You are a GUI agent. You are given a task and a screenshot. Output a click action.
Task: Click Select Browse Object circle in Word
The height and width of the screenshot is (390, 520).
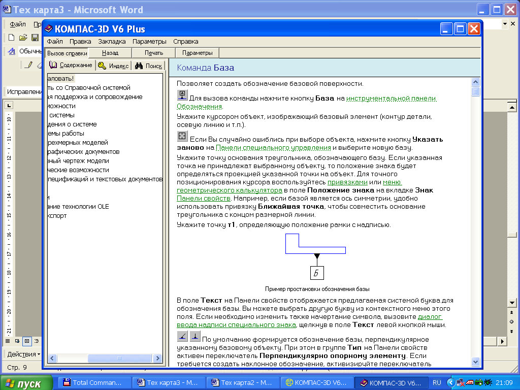point(512,321)
